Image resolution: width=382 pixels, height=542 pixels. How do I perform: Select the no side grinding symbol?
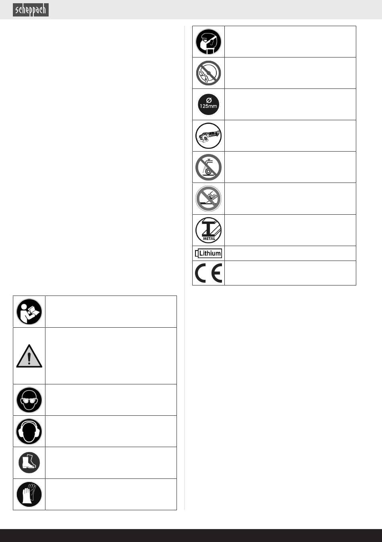[208, 199]
